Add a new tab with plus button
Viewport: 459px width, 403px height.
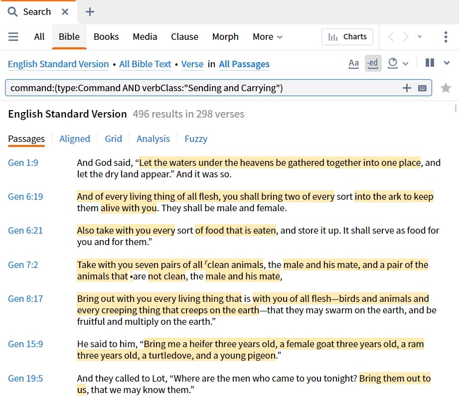pos(90,12)
